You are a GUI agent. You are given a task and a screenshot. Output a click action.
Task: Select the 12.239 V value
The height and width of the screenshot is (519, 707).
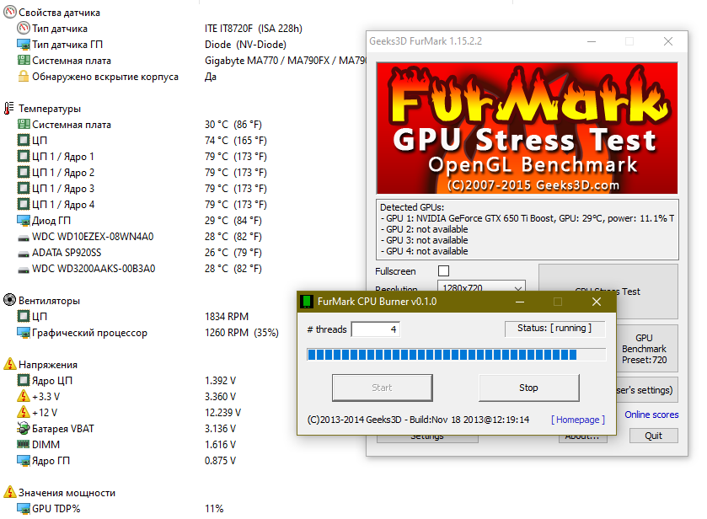[222, 413]
